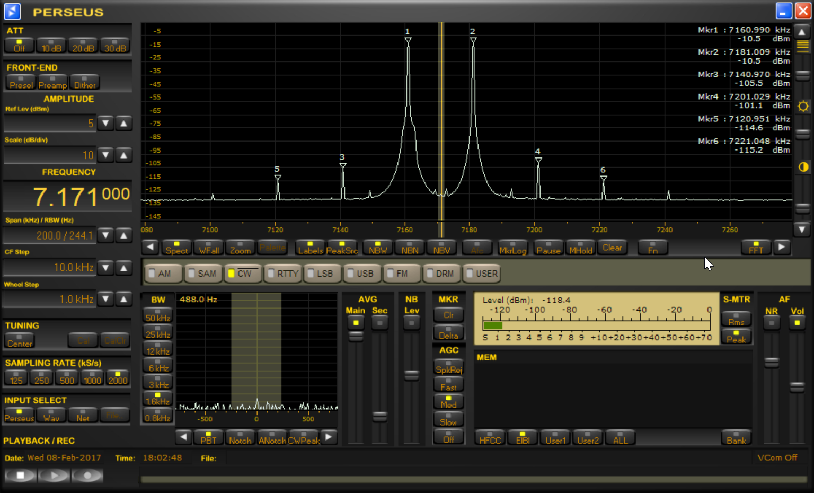
Task: Click the Perseus logo icon in the title bar
Action: pyautogui.click(x=12, y=11)
